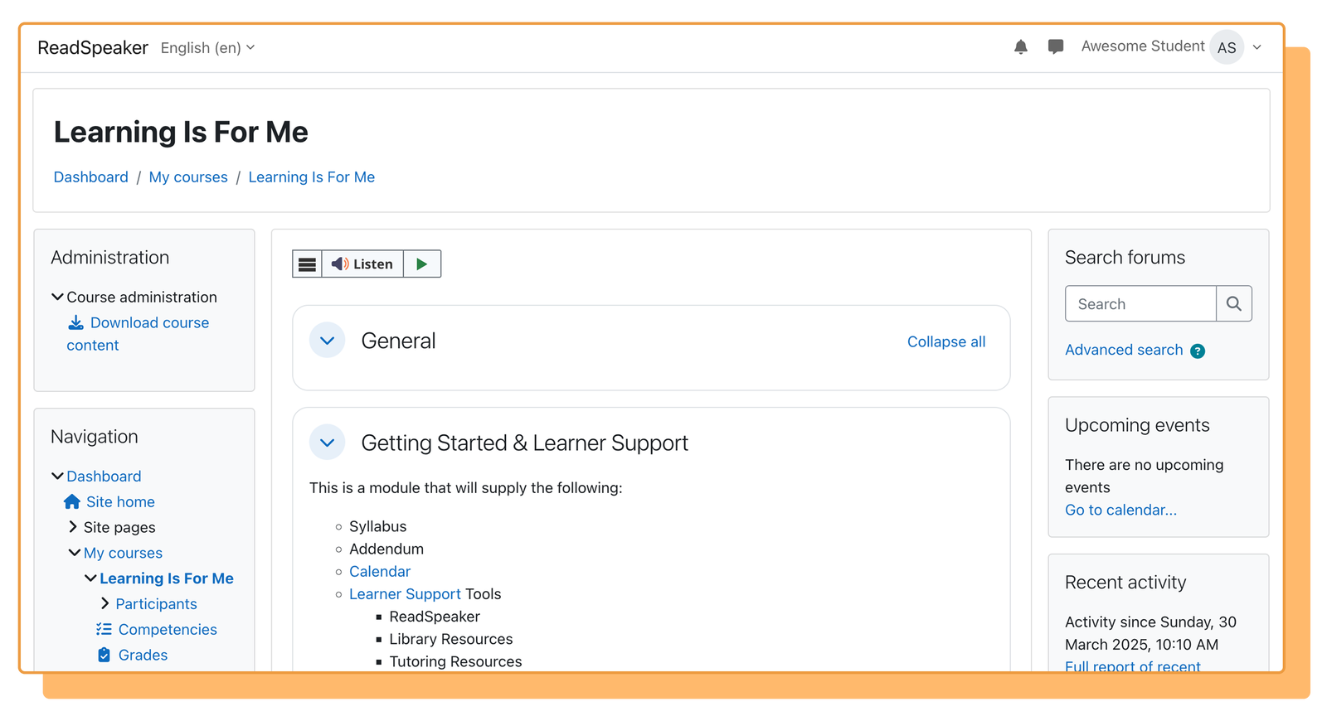Image resolution: width=1327 pixels, height=721 pixels.
Task: Click the forum search magnifier icon
Action: click(x=1234, y=303)
